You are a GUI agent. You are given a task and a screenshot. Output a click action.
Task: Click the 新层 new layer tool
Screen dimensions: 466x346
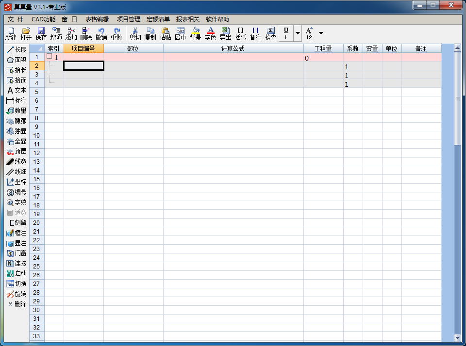coord(17,151)
